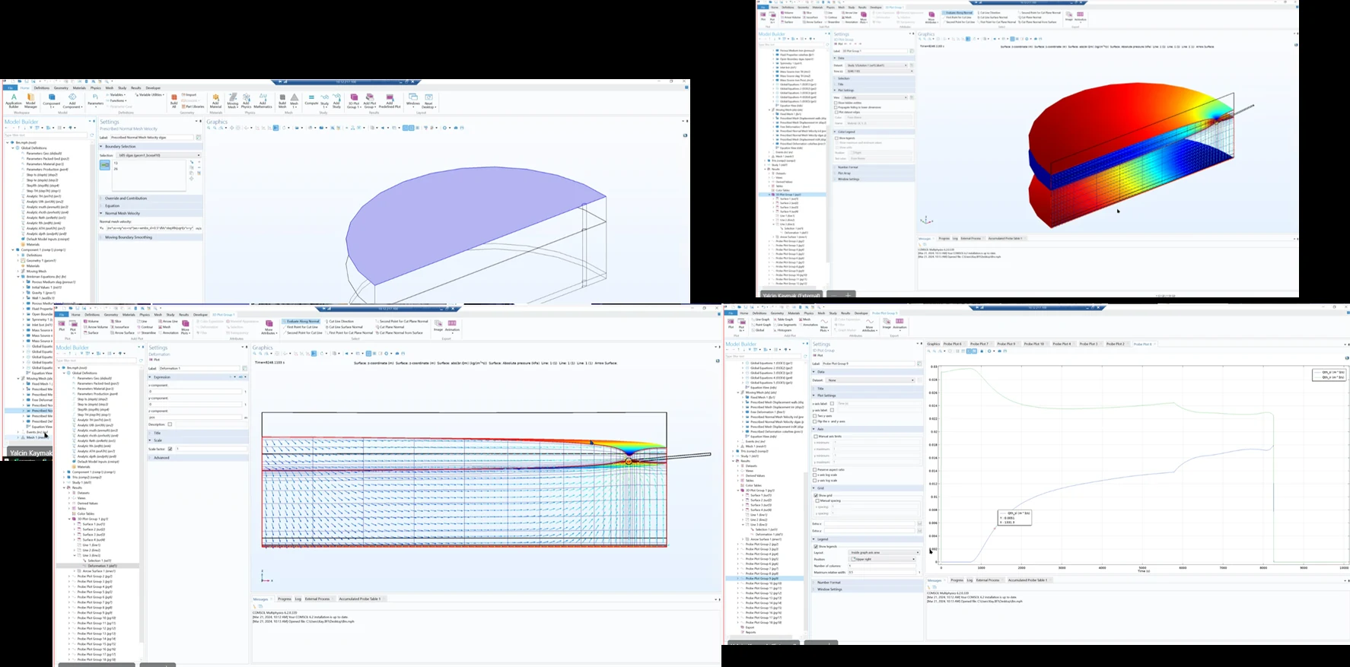
Task: Select Deformation 1 in the model tree
Action: coord(102,566)
